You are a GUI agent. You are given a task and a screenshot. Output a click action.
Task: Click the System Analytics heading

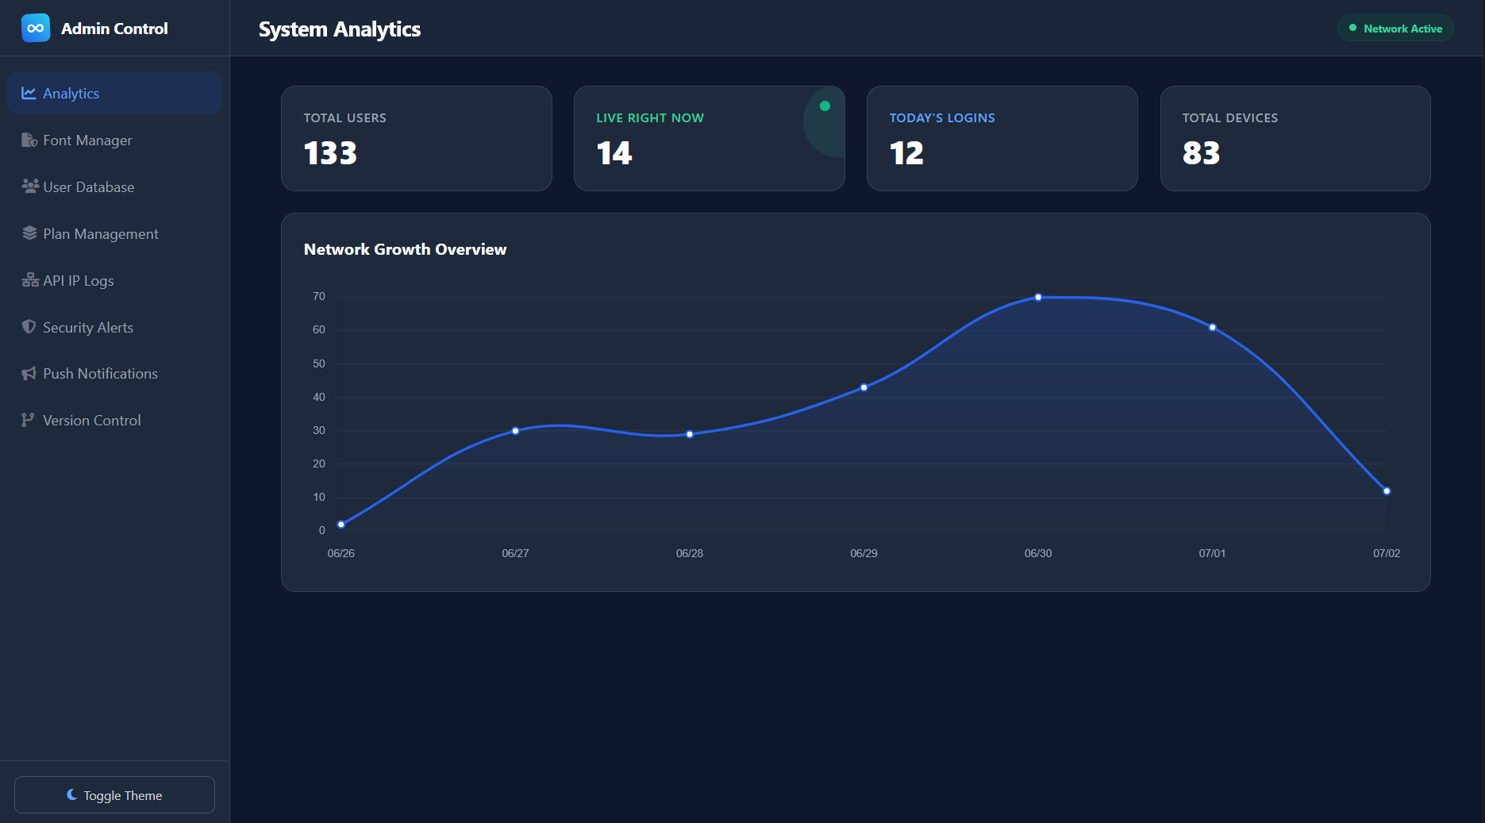click(x=340, y=29)
